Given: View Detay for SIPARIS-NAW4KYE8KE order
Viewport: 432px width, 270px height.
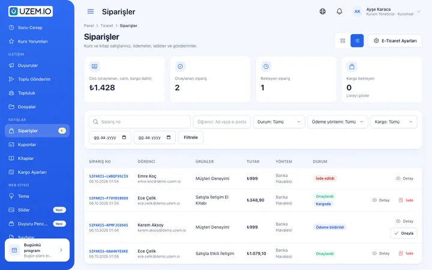Looking at the screenshot, I should [381, 253].
